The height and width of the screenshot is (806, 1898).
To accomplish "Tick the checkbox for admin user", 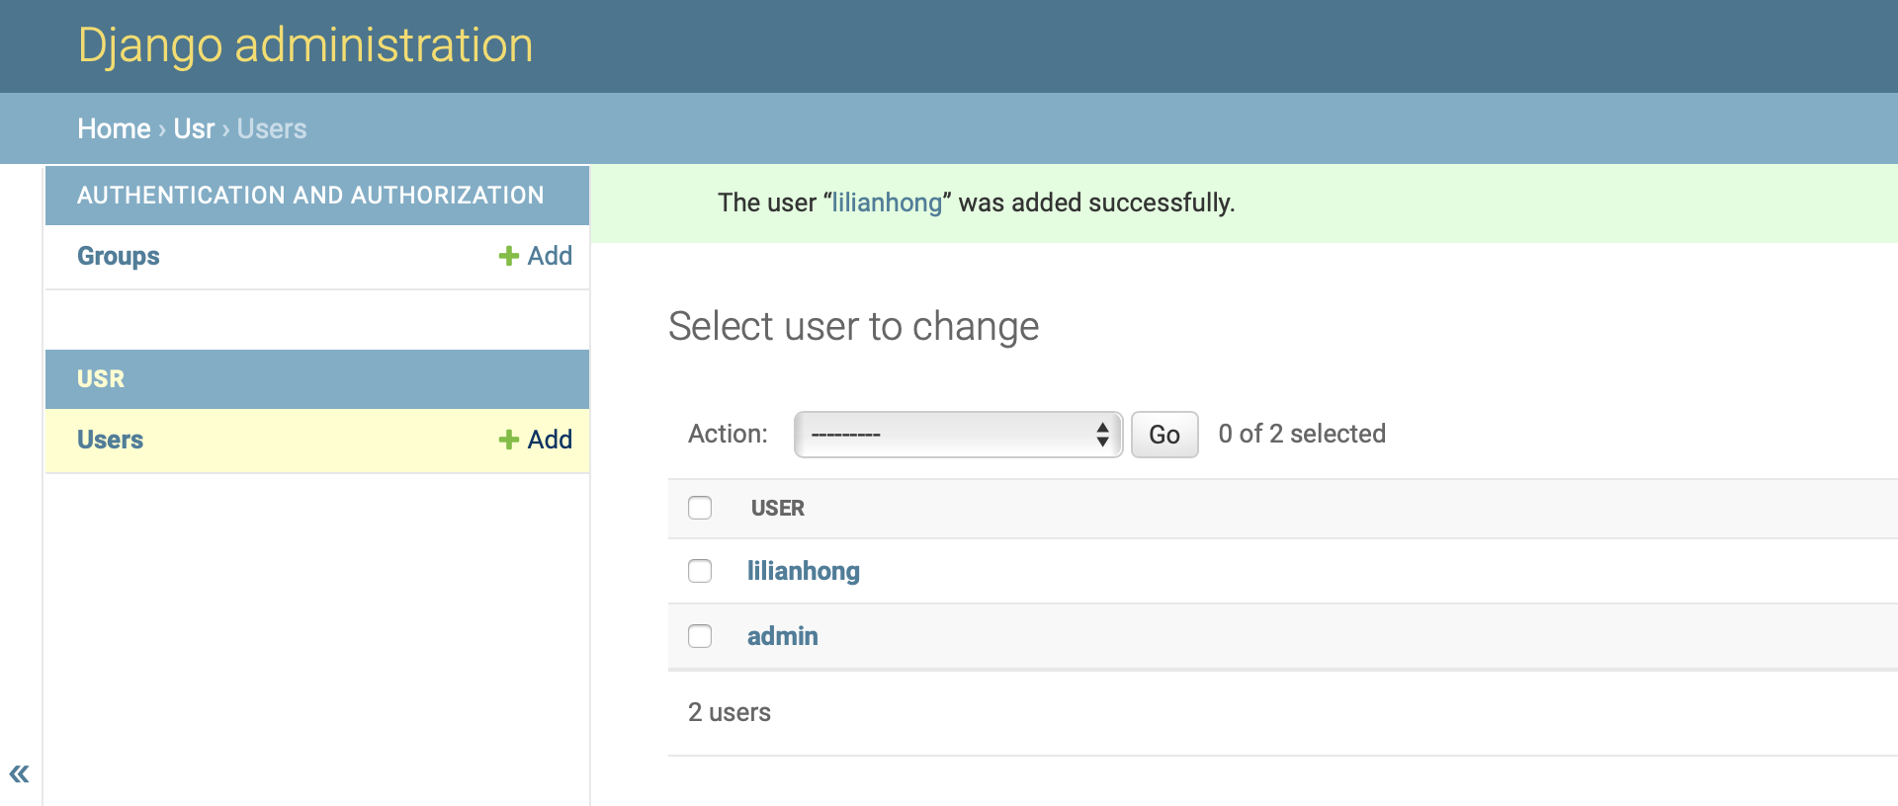I will tap(700, 636).
